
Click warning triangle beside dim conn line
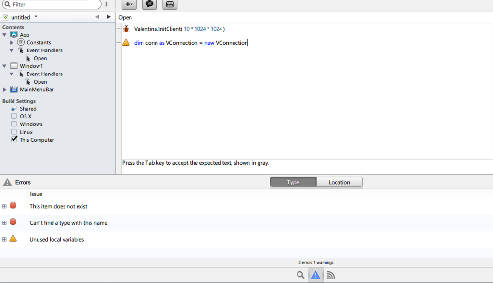(126, 42)
